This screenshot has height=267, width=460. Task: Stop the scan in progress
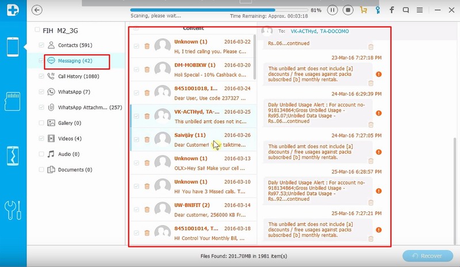pos(347,10)
